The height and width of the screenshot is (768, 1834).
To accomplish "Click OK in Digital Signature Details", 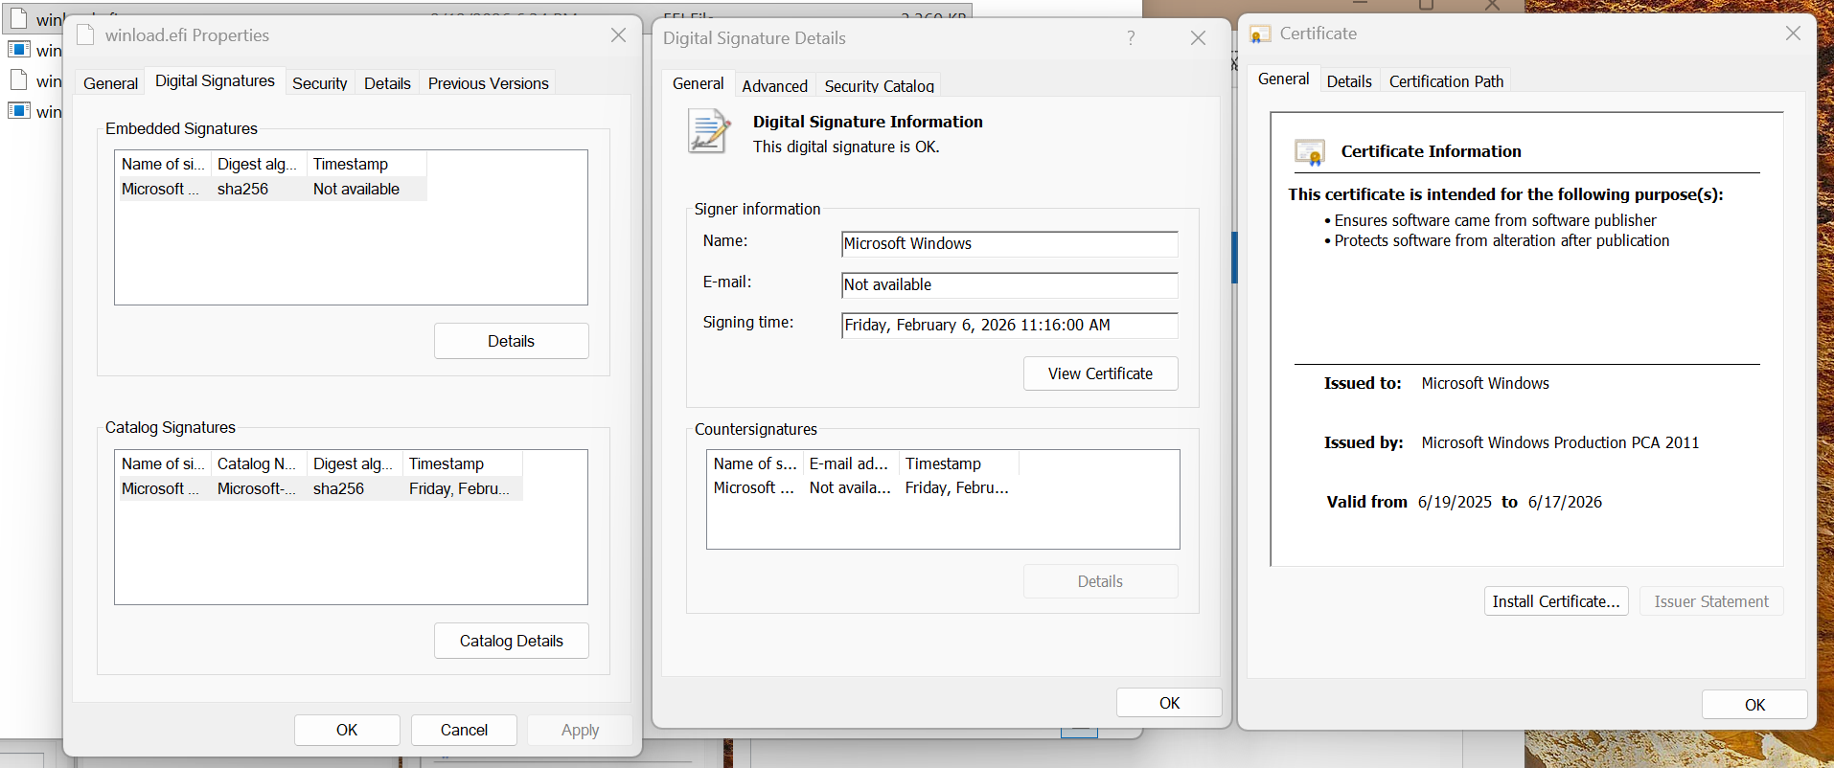I will point(1169,703).
